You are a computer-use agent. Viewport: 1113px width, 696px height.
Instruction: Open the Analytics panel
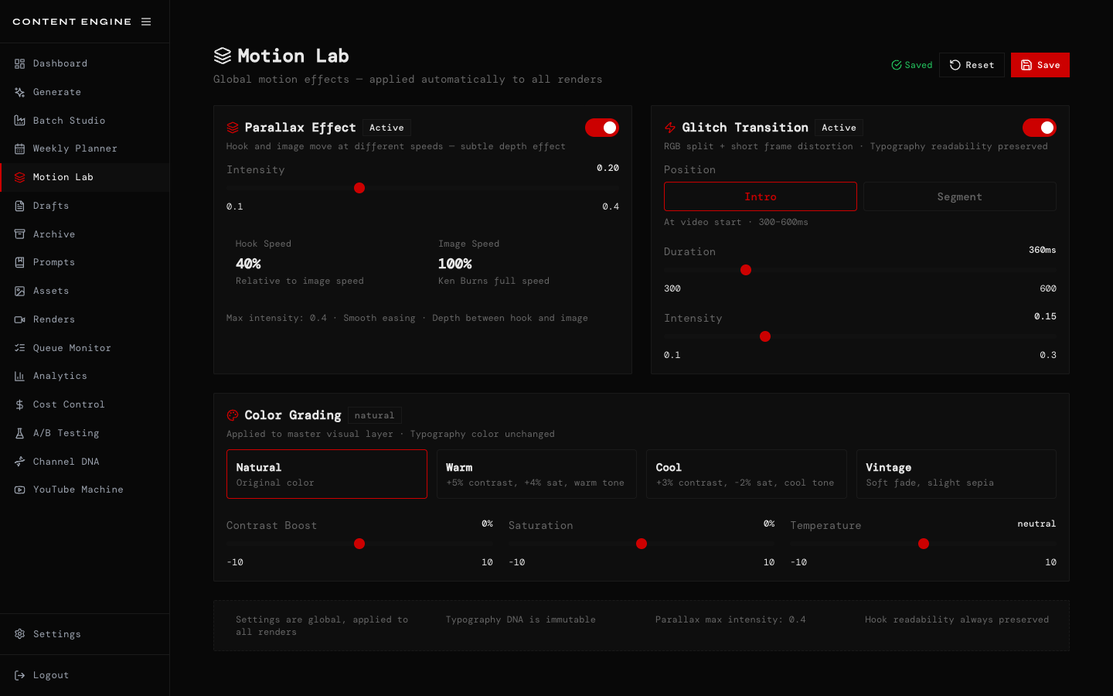[x=58, y=376]
